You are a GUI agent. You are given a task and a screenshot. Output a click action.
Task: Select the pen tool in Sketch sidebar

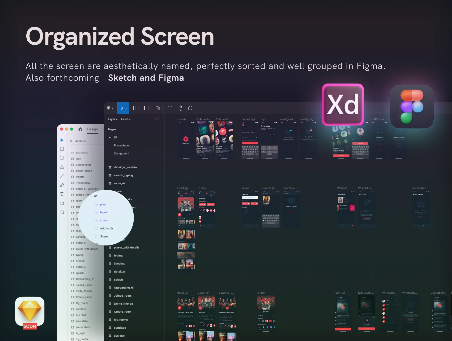(x=62, y=185)
